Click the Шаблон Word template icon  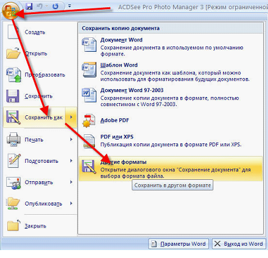(x=89, y=70)
